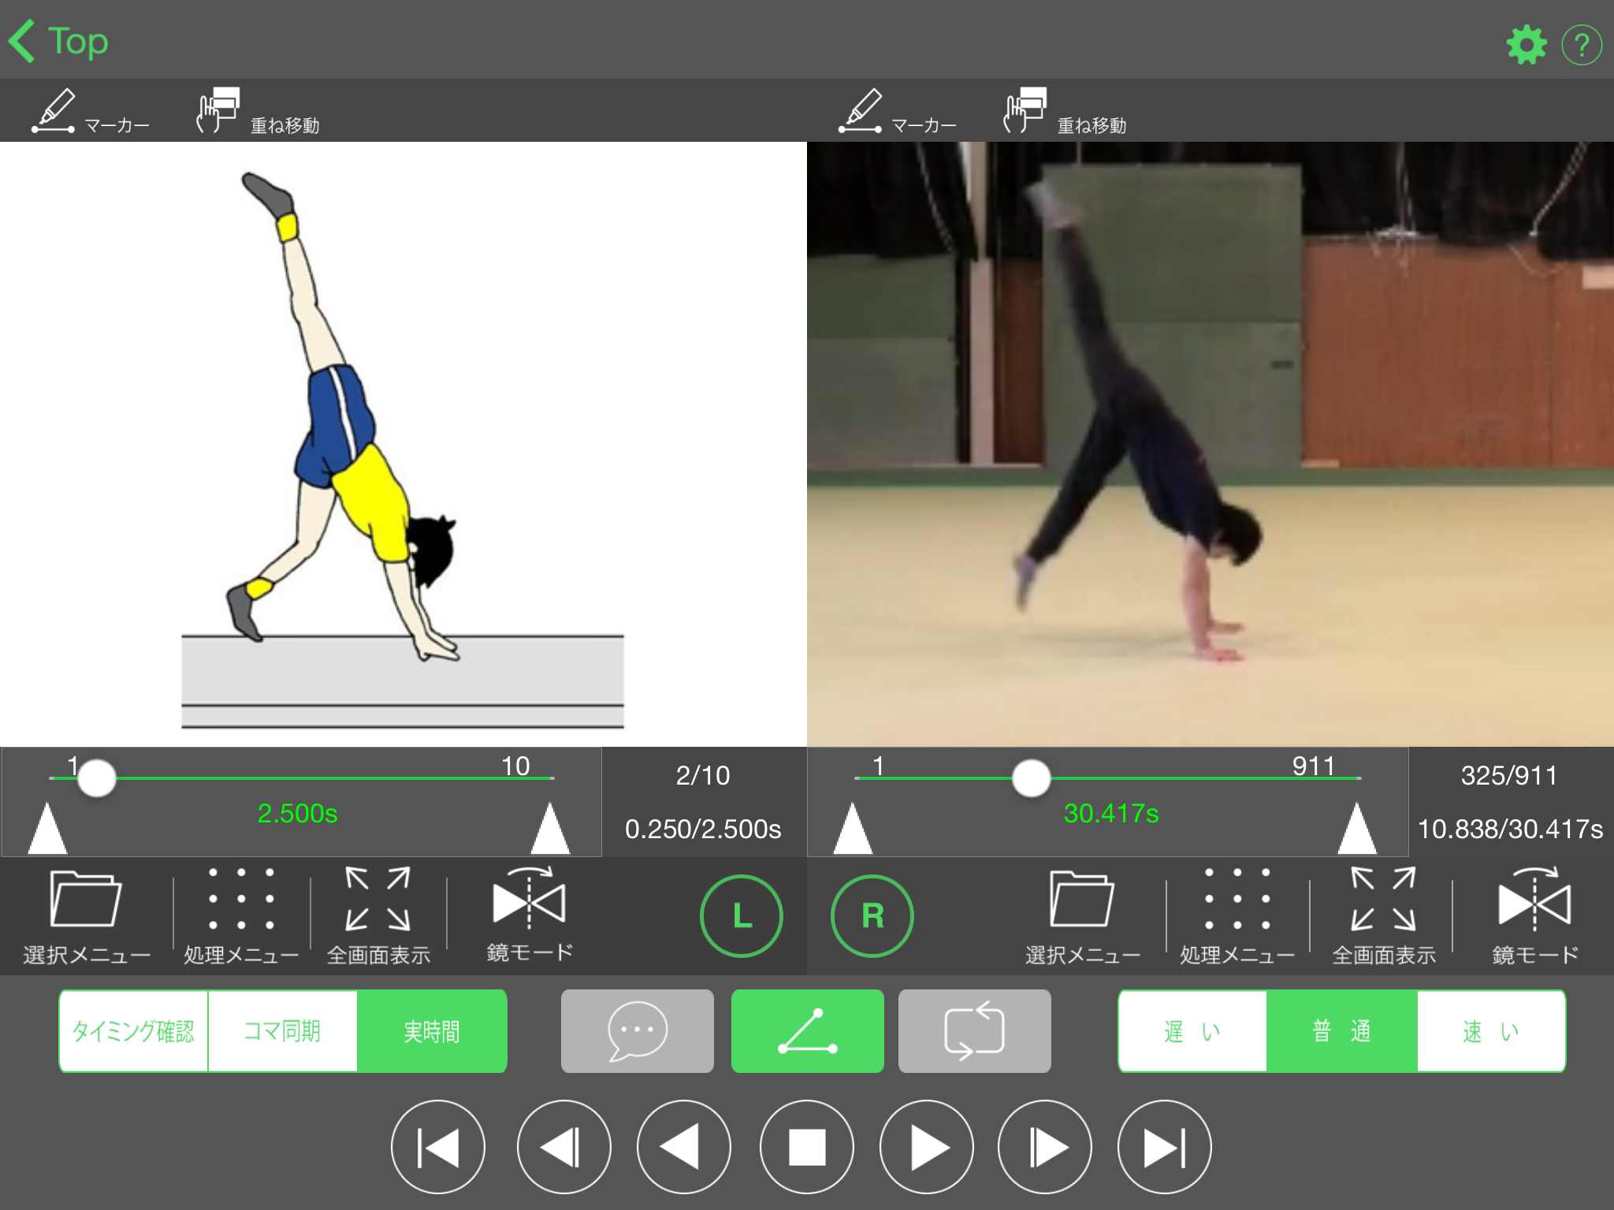Screen dimensions: 1614x1210
Task: Tap the right gymnast video view
Action: coord(1210,444)
